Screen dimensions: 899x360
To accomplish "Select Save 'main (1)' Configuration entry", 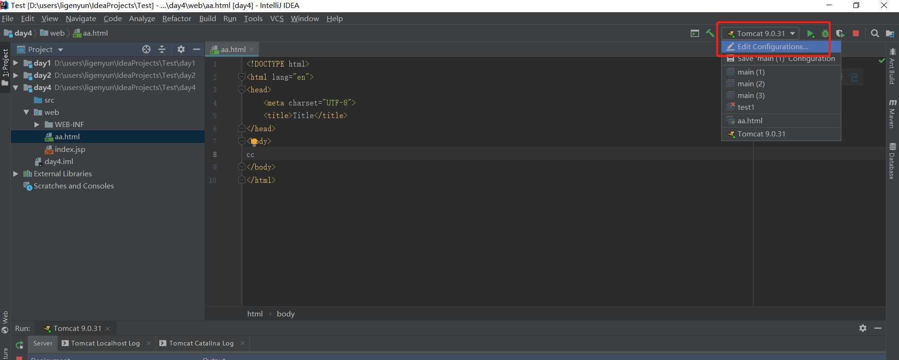I will click(x=781, y=59).
